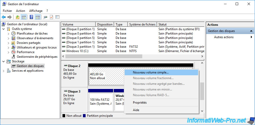Open the Affichage menu
Screen dimensions: 255x125
36,11
